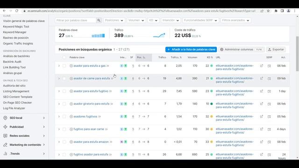Open Backlink Audit in sidebar
The image size is (299, 168).
(x=12, y=62)
